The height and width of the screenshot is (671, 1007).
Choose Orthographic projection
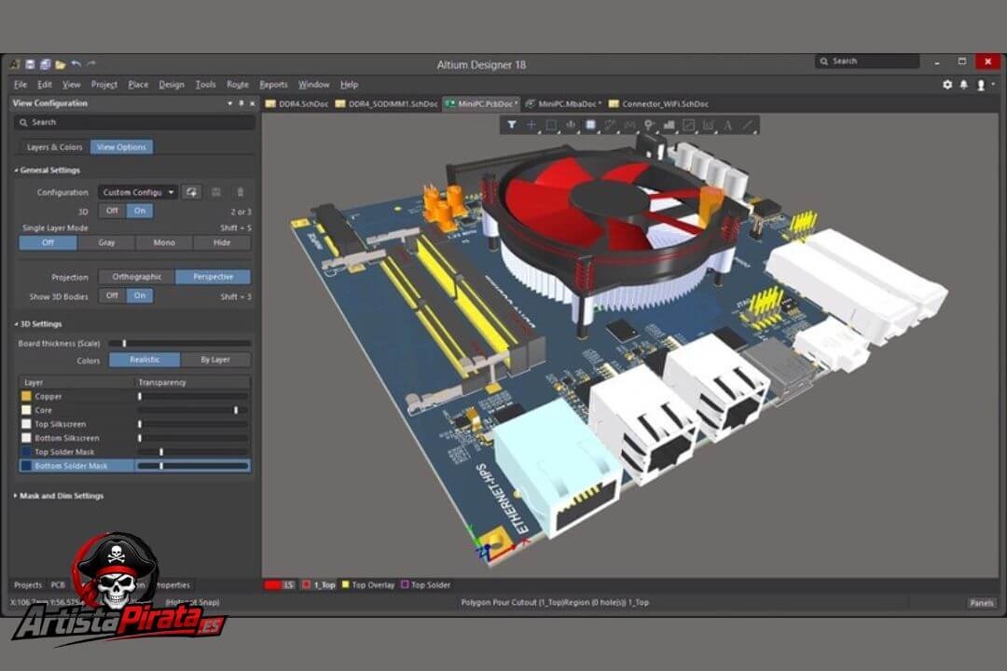[137, 277]
